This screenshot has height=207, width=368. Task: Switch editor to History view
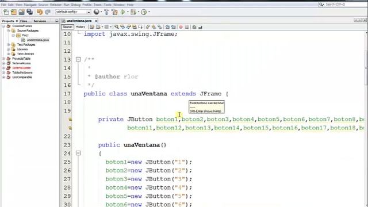(80, 27)
